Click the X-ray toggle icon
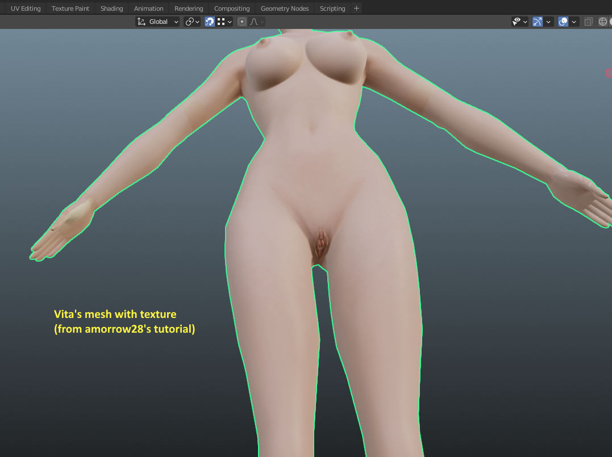The width and height of the screenshot is (612, 457). pos(588,22)
